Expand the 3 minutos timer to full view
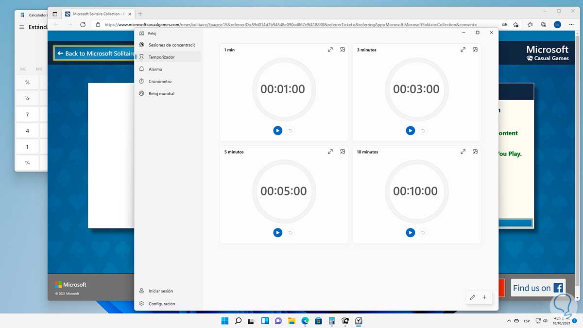Image resolution: width=583 pixels, height=328 pixels. click(x=463, y=50)
